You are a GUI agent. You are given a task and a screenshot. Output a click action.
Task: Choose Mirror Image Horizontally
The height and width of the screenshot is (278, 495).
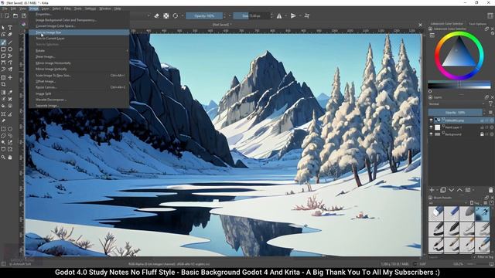click(79, 63)
